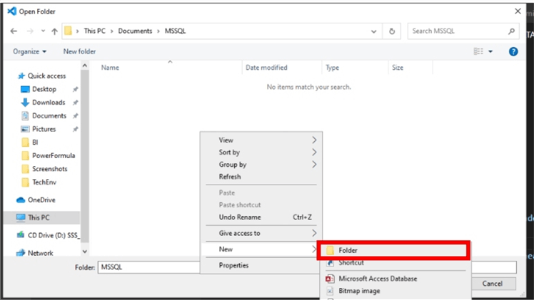Image resolution: width=534 pixels, height=300 pixels.
Task: Click the Help question mark icon
Action: tap(513, 51)
